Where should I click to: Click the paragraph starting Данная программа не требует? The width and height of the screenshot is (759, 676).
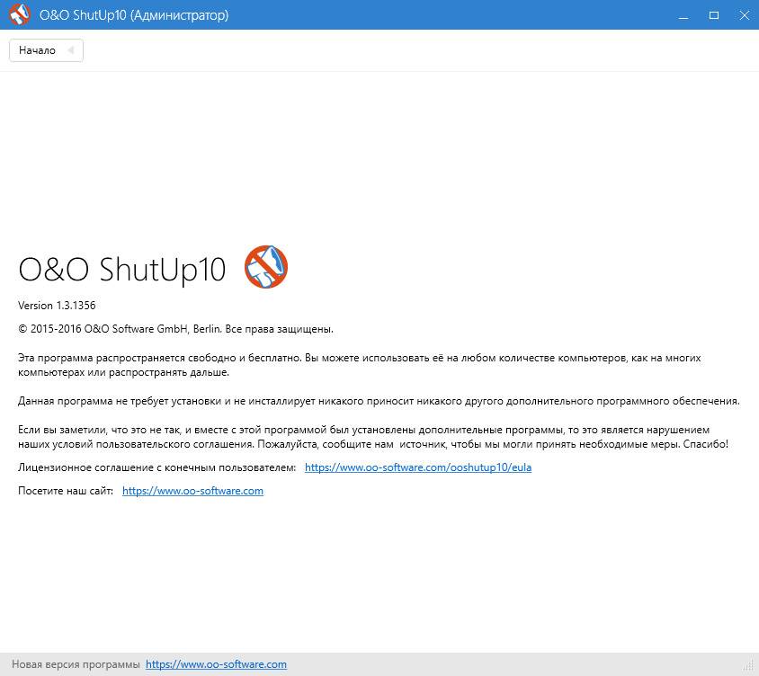click(x=379, y=401)
